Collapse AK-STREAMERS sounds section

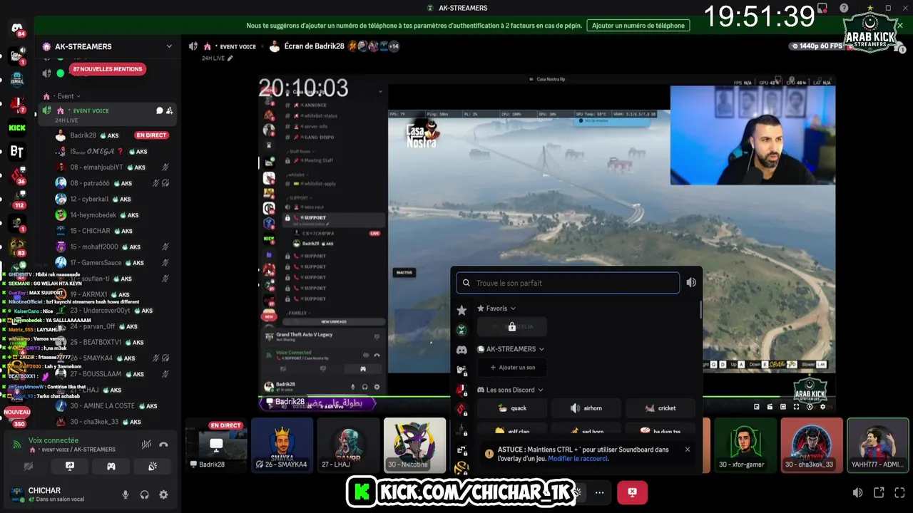[511, 349]
